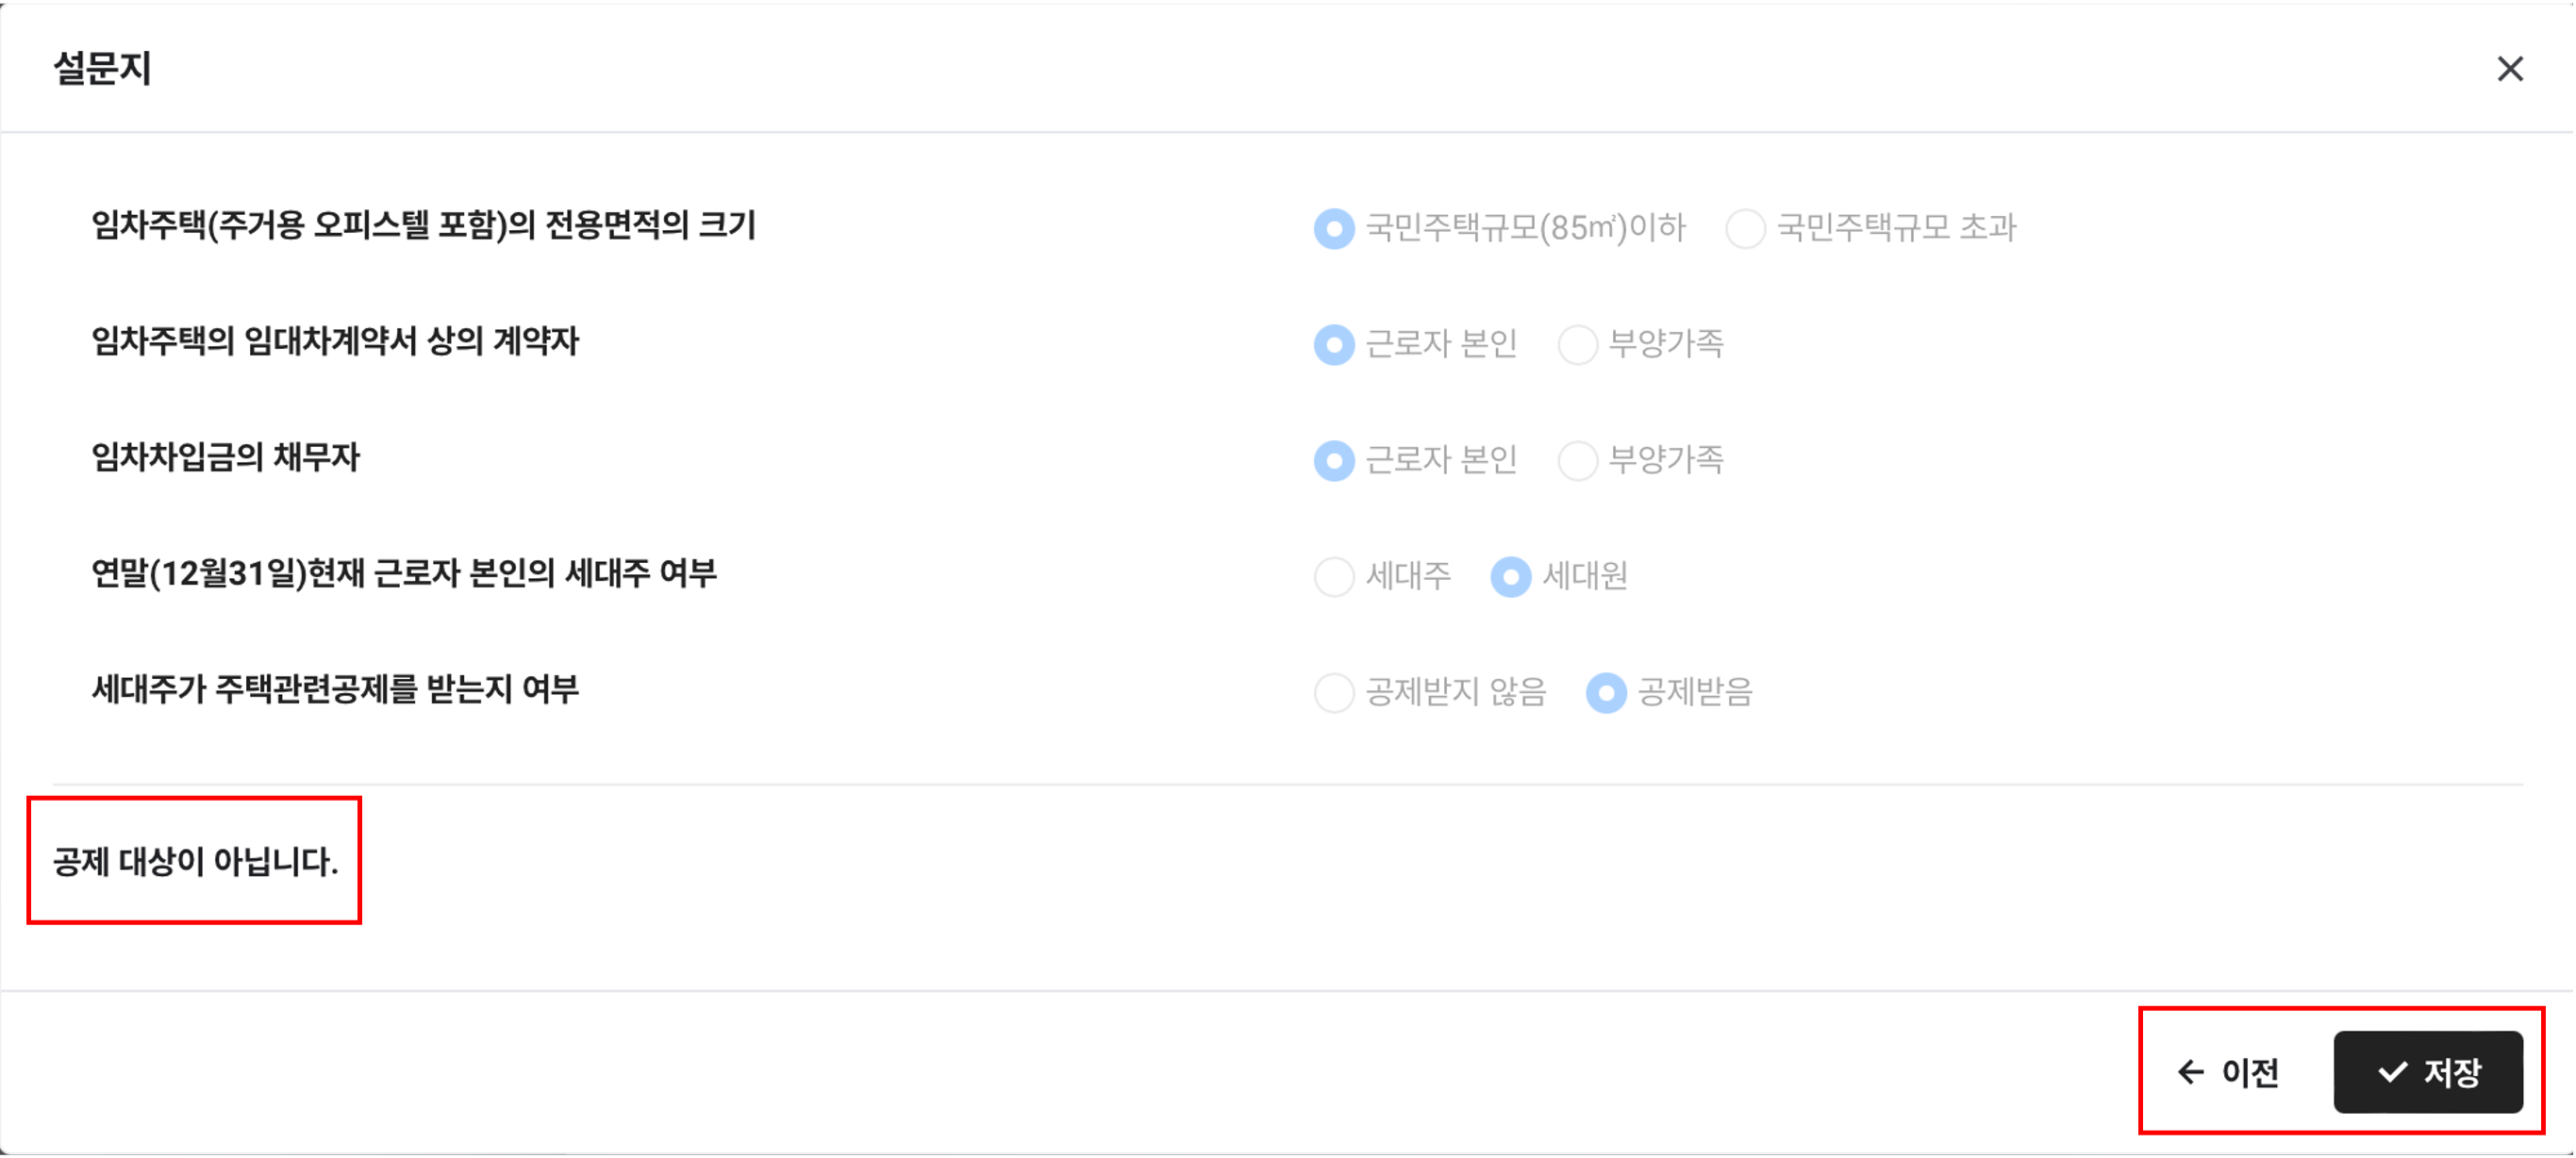This screenshot has width=2576, height=1158.
Task: Click the 공제 대상이 아닙니다 result message
Action: (195, 861)
